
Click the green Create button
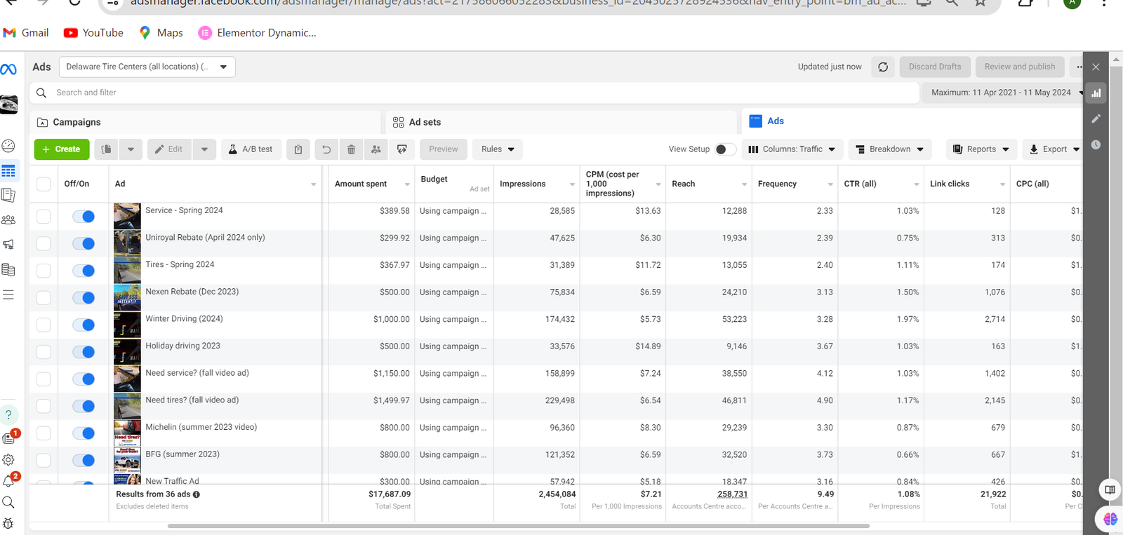point(62,149)
